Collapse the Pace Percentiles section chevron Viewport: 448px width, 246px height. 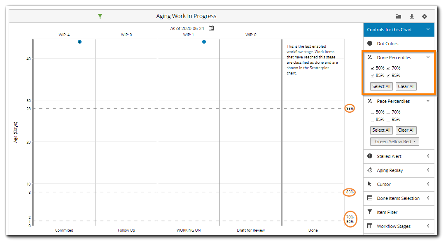coord(428,101)
